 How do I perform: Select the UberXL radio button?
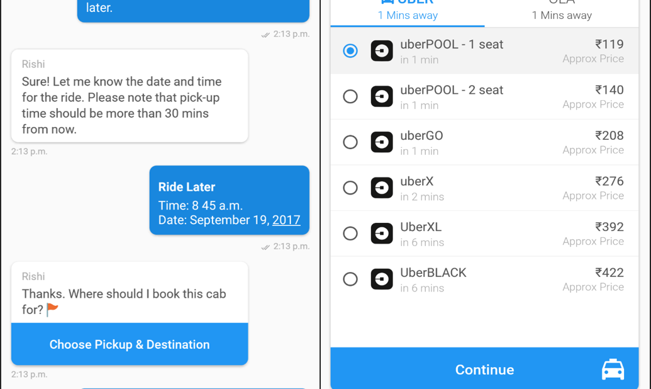pyautogui.click(x=350, y=234)
